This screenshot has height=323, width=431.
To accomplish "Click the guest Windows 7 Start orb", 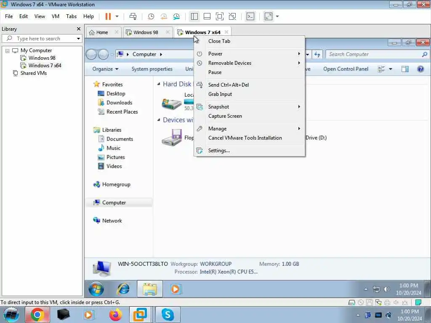I will (x=96, y=289).
